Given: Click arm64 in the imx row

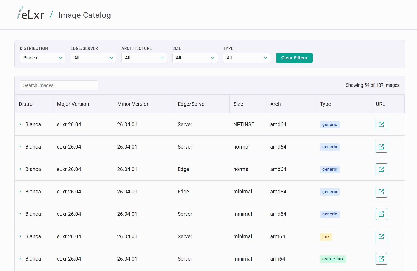Looking at the screenshot, I should (x=278, y=236).
